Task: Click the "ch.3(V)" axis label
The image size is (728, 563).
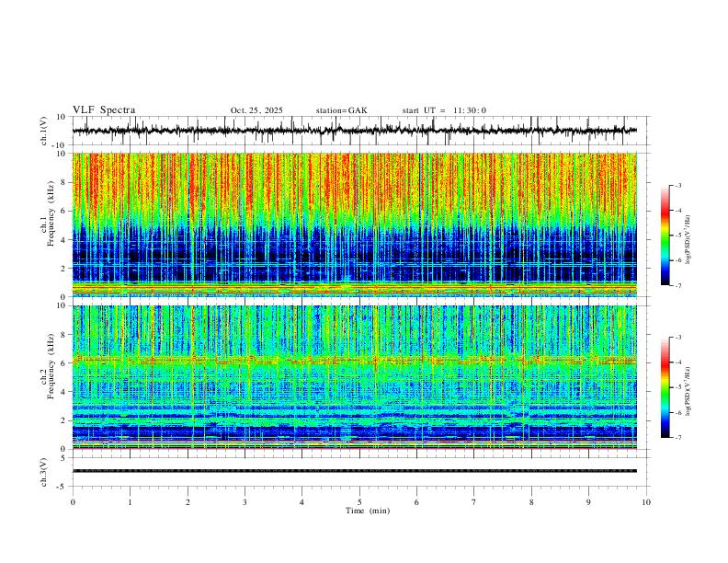Action: 44,472
